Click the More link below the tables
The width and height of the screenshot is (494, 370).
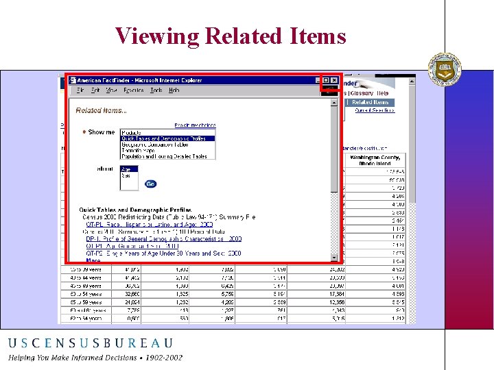93,260
